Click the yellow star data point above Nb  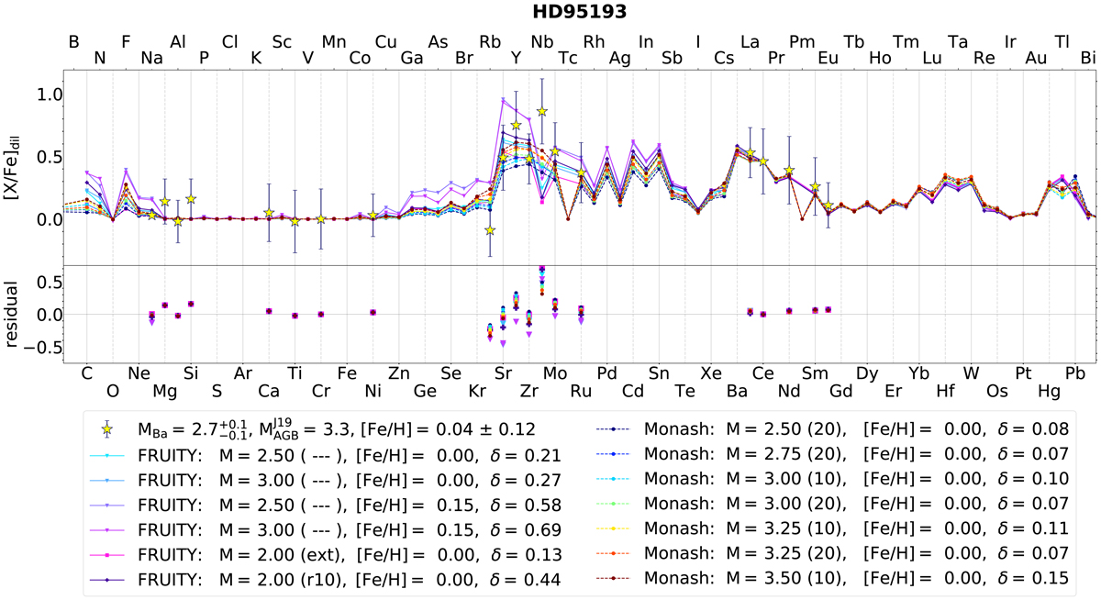click(542, 111)
